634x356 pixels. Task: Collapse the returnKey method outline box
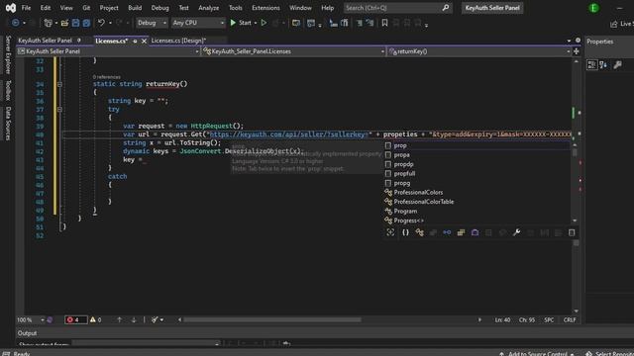[59, 84]
